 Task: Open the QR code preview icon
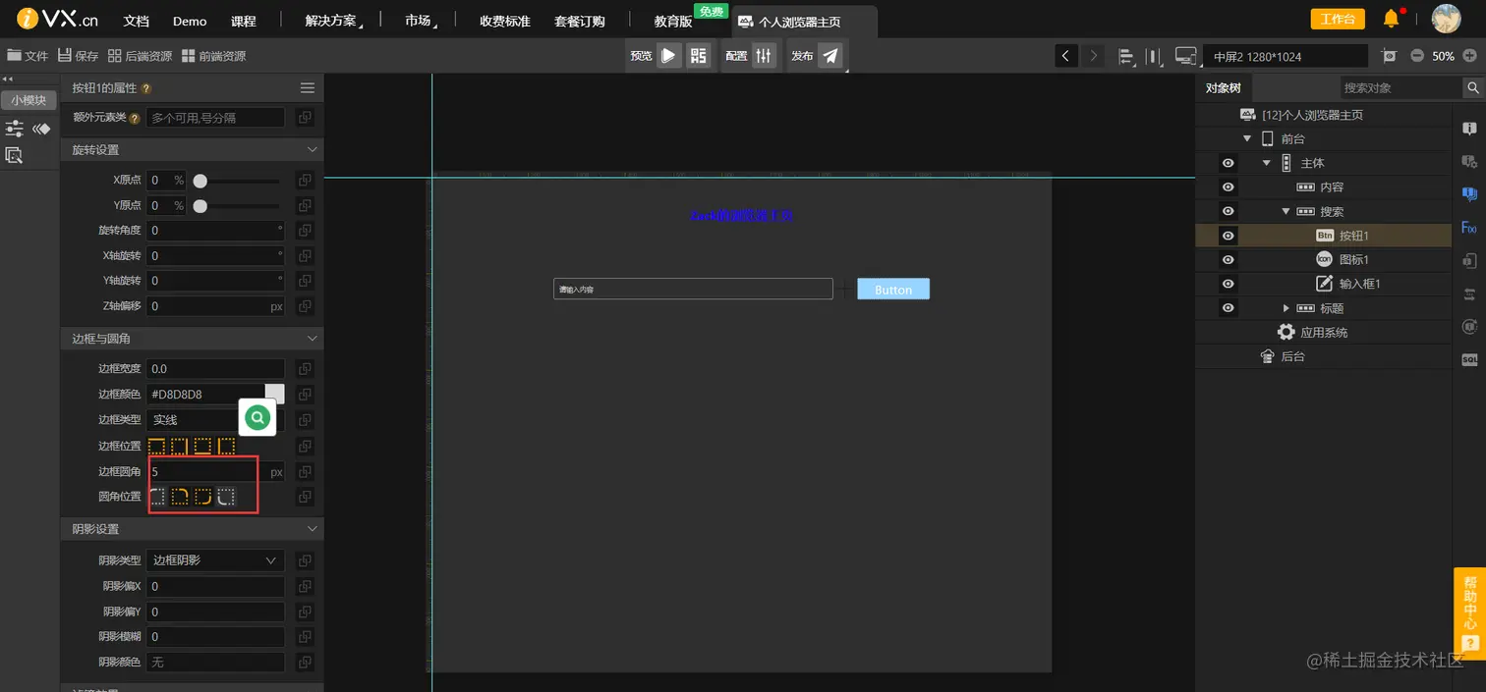[698, 56]
